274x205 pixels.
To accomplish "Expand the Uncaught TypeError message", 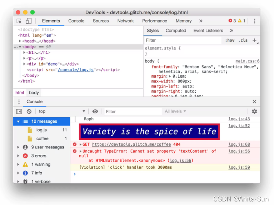I will 80,151.
